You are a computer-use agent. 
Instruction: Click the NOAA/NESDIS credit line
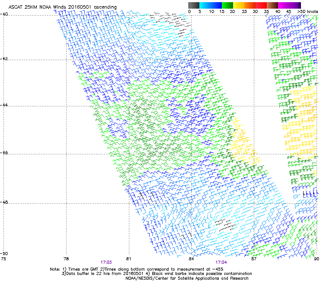point(187,278)
